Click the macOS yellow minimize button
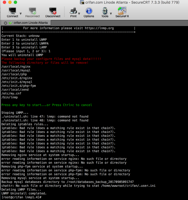 pyautogui.click(x=10, y=2)
